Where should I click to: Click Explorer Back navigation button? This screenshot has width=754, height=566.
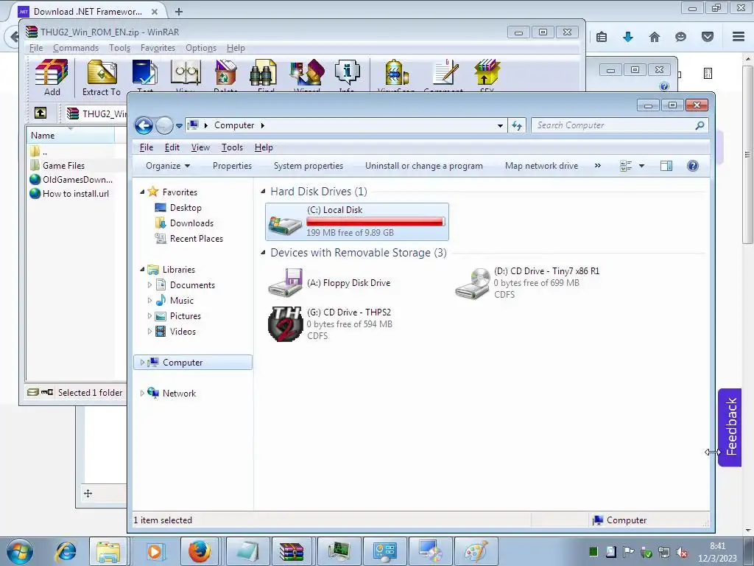click(x=144, y=125)
